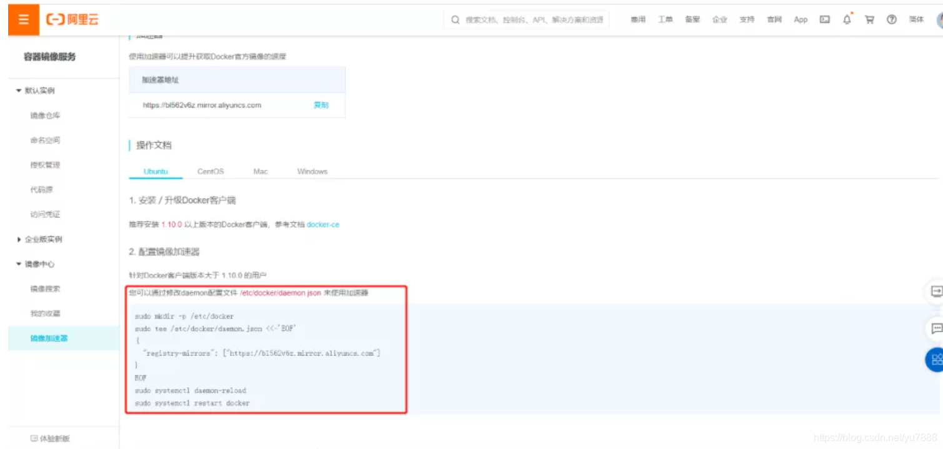Open 工单 in the top navigation
Viewport: 943px width, 449px height.
click(665, 20)
